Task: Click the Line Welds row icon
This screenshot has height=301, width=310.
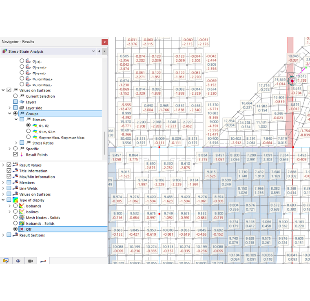Action: (x=15, y=188)
